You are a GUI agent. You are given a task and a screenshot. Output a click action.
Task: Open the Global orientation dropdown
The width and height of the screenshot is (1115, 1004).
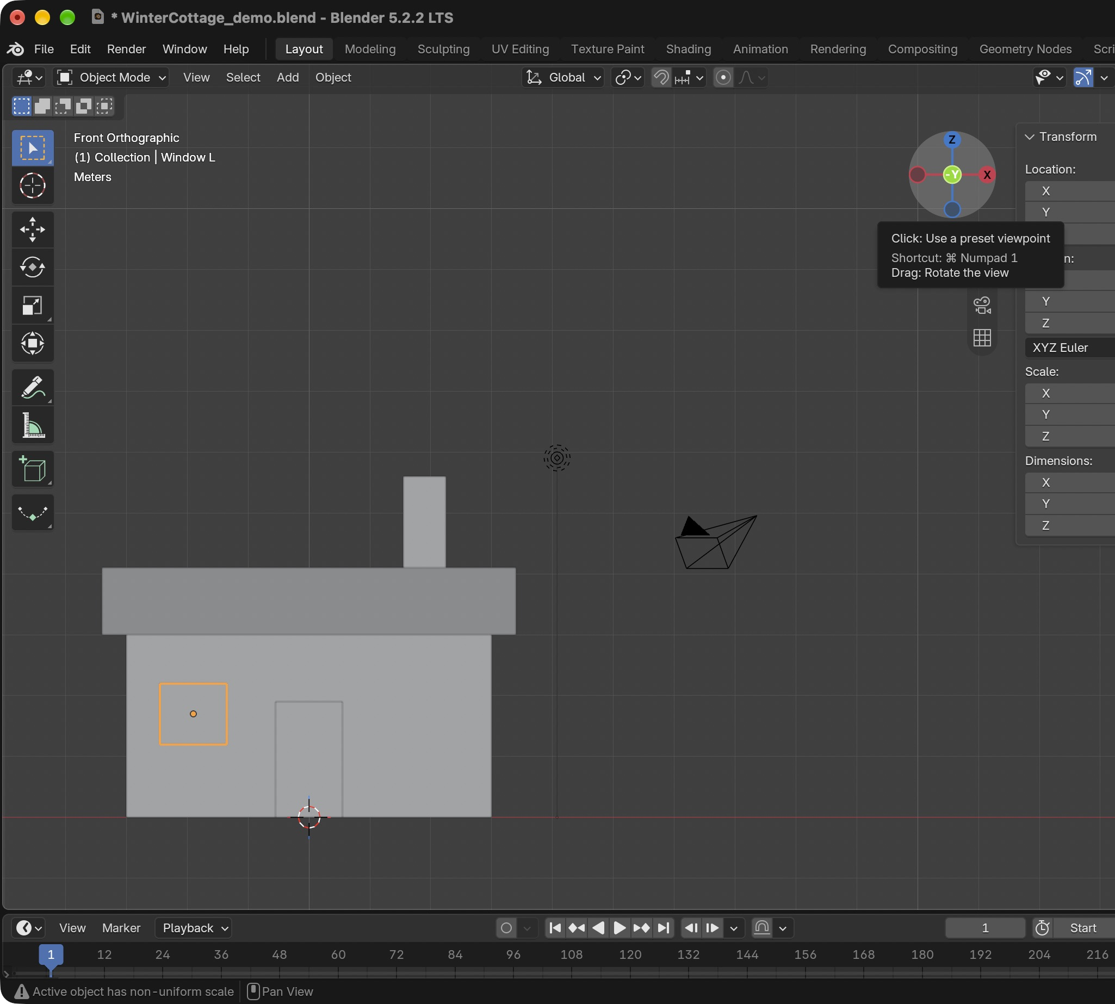point(563,77)
